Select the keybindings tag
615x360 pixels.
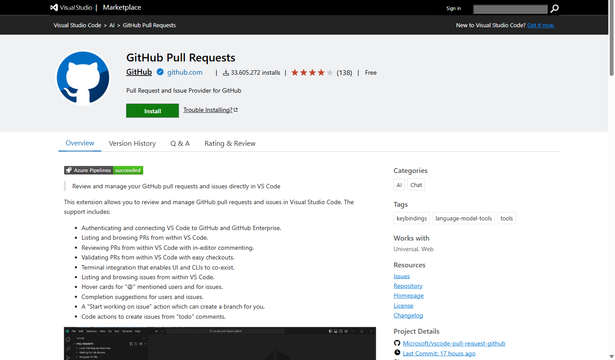(411, 218)
